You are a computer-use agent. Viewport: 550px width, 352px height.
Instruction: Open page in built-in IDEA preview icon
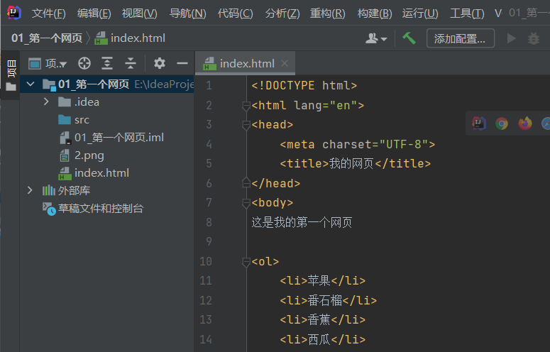tap(479, 123)
